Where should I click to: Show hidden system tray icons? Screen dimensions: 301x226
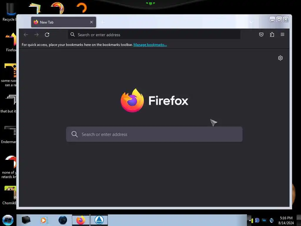point(250,220)
